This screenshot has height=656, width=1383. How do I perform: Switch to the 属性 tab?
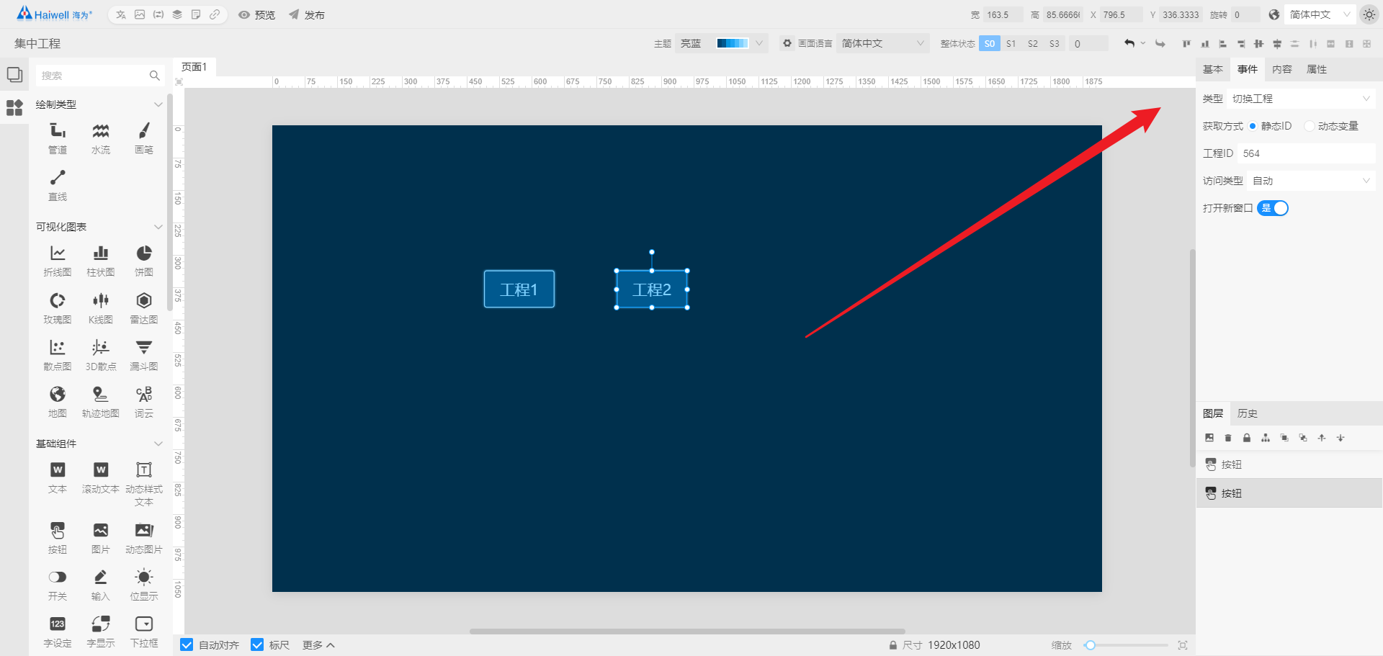tap(1317, 69)
